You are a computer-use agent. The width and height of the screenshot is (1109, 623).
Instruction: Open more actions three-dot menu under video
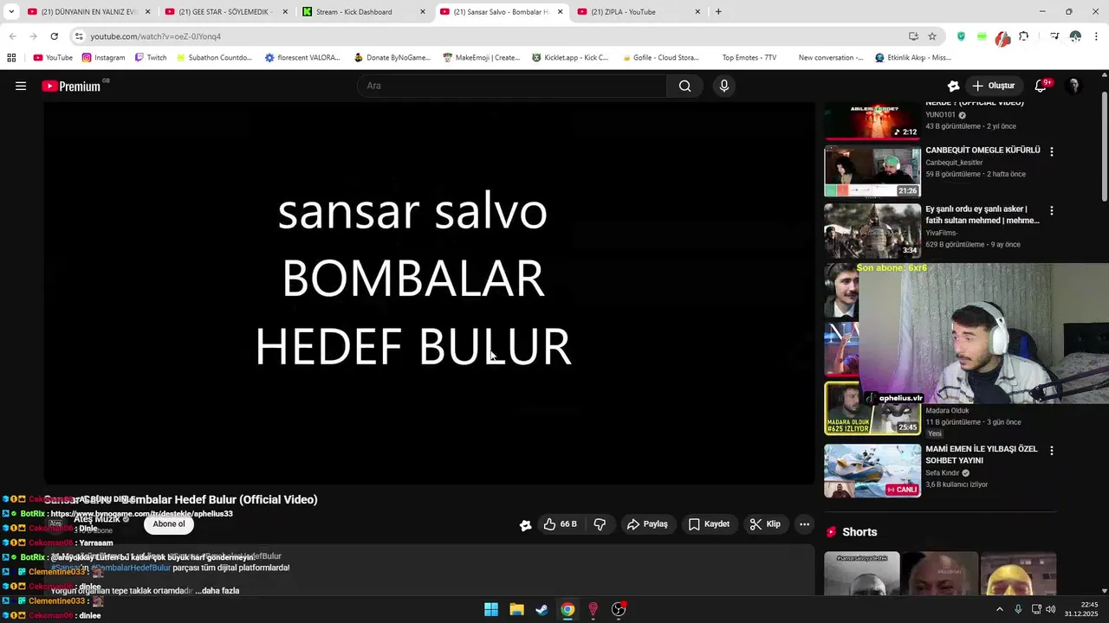(x=804, y=524)
